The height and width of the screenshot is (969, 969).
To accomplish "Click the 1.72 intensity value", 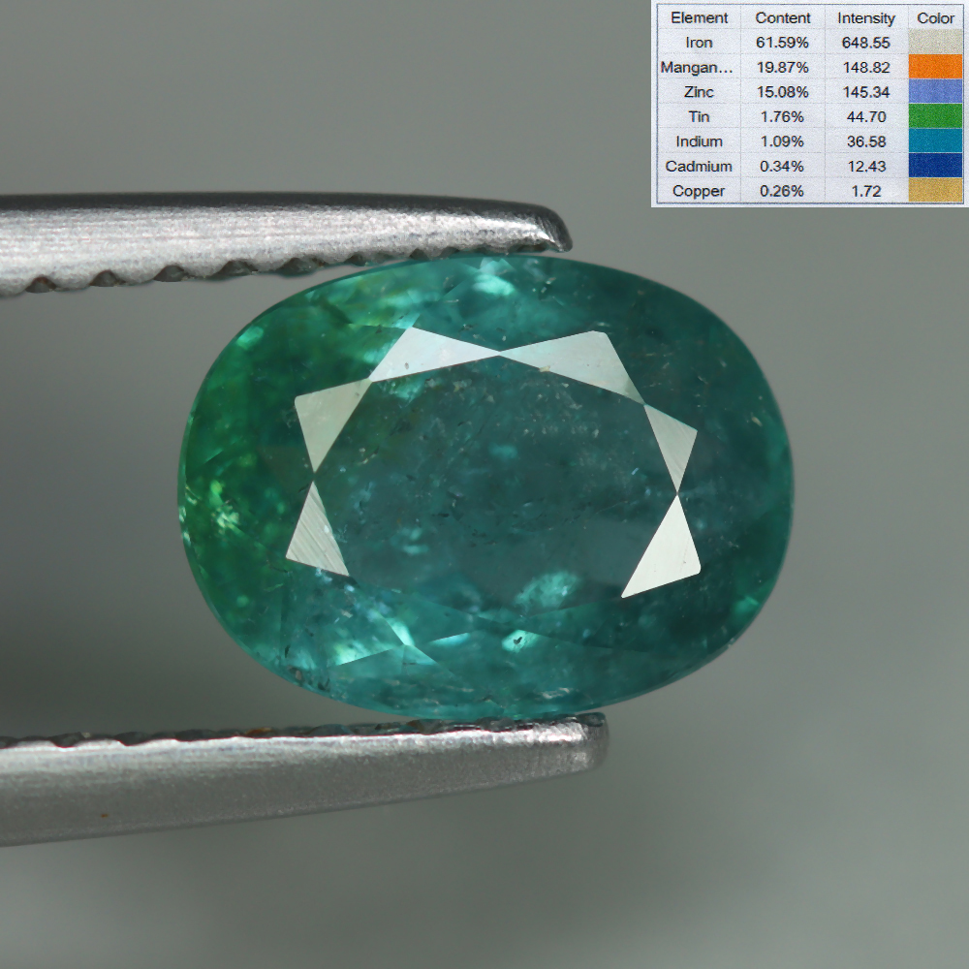I will pos(865,191).
